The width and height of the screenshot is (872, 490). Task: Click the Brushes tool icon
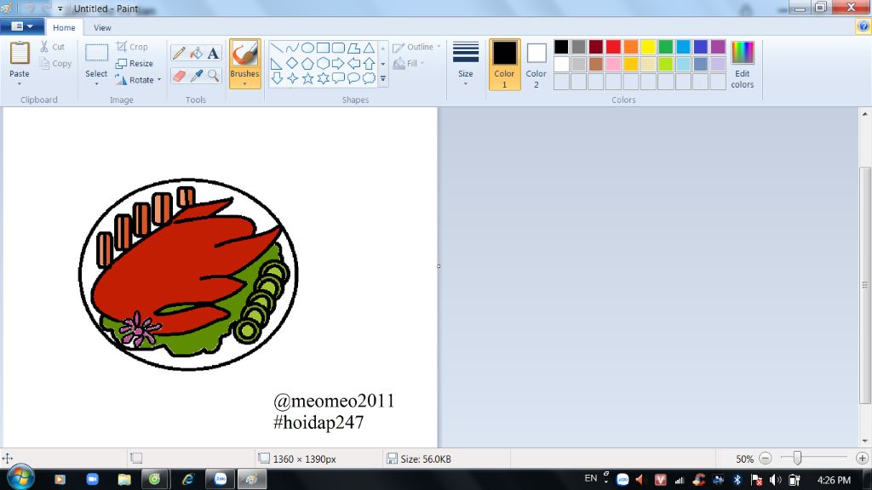point(244,55)
